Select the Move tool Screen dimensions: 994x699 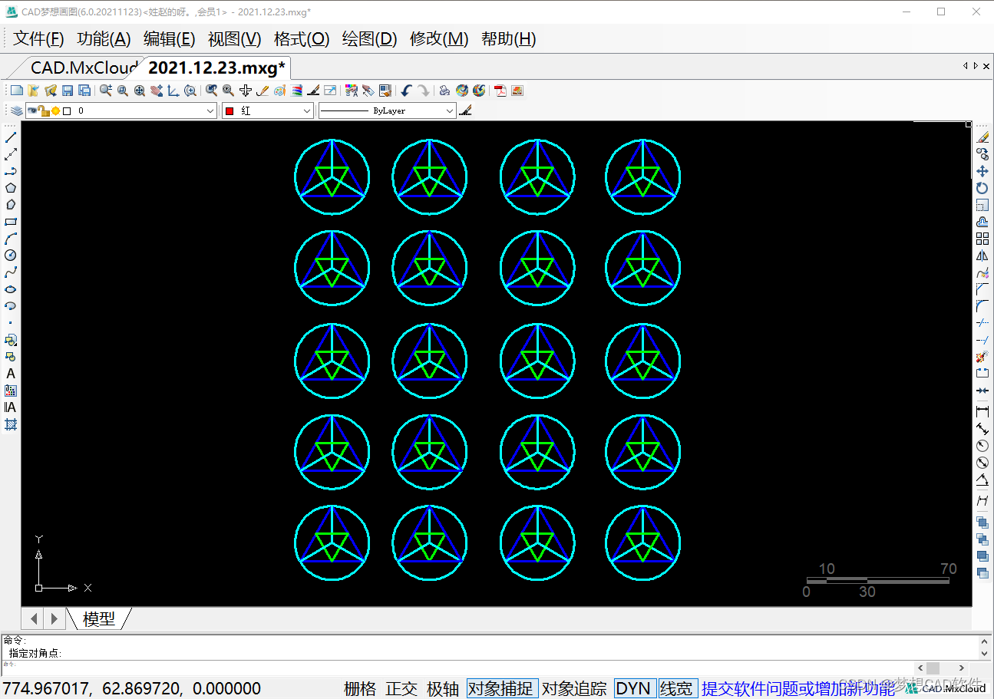click(x=982, y=171)
